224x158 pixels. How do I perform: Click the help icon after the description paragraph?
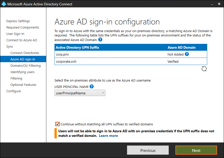(100, 40)
